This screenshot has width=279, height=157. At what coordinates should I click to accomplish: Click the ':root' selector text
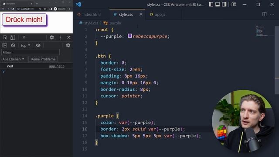[x=102, y=30]
